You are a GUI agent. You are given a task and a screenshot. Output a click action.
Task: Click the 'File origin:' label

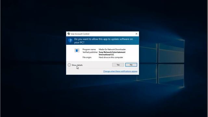coord(87,57)
